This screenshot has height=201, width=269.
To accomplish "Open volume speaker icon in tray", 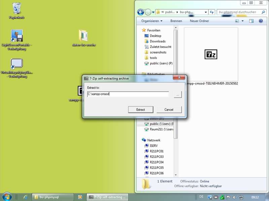I will click(x=235, y=197).
